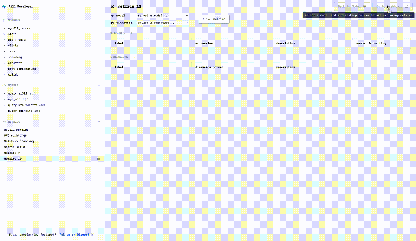The image size is (416, 241).
Task: Expand the spending source
Action: [x=4, y=57]
